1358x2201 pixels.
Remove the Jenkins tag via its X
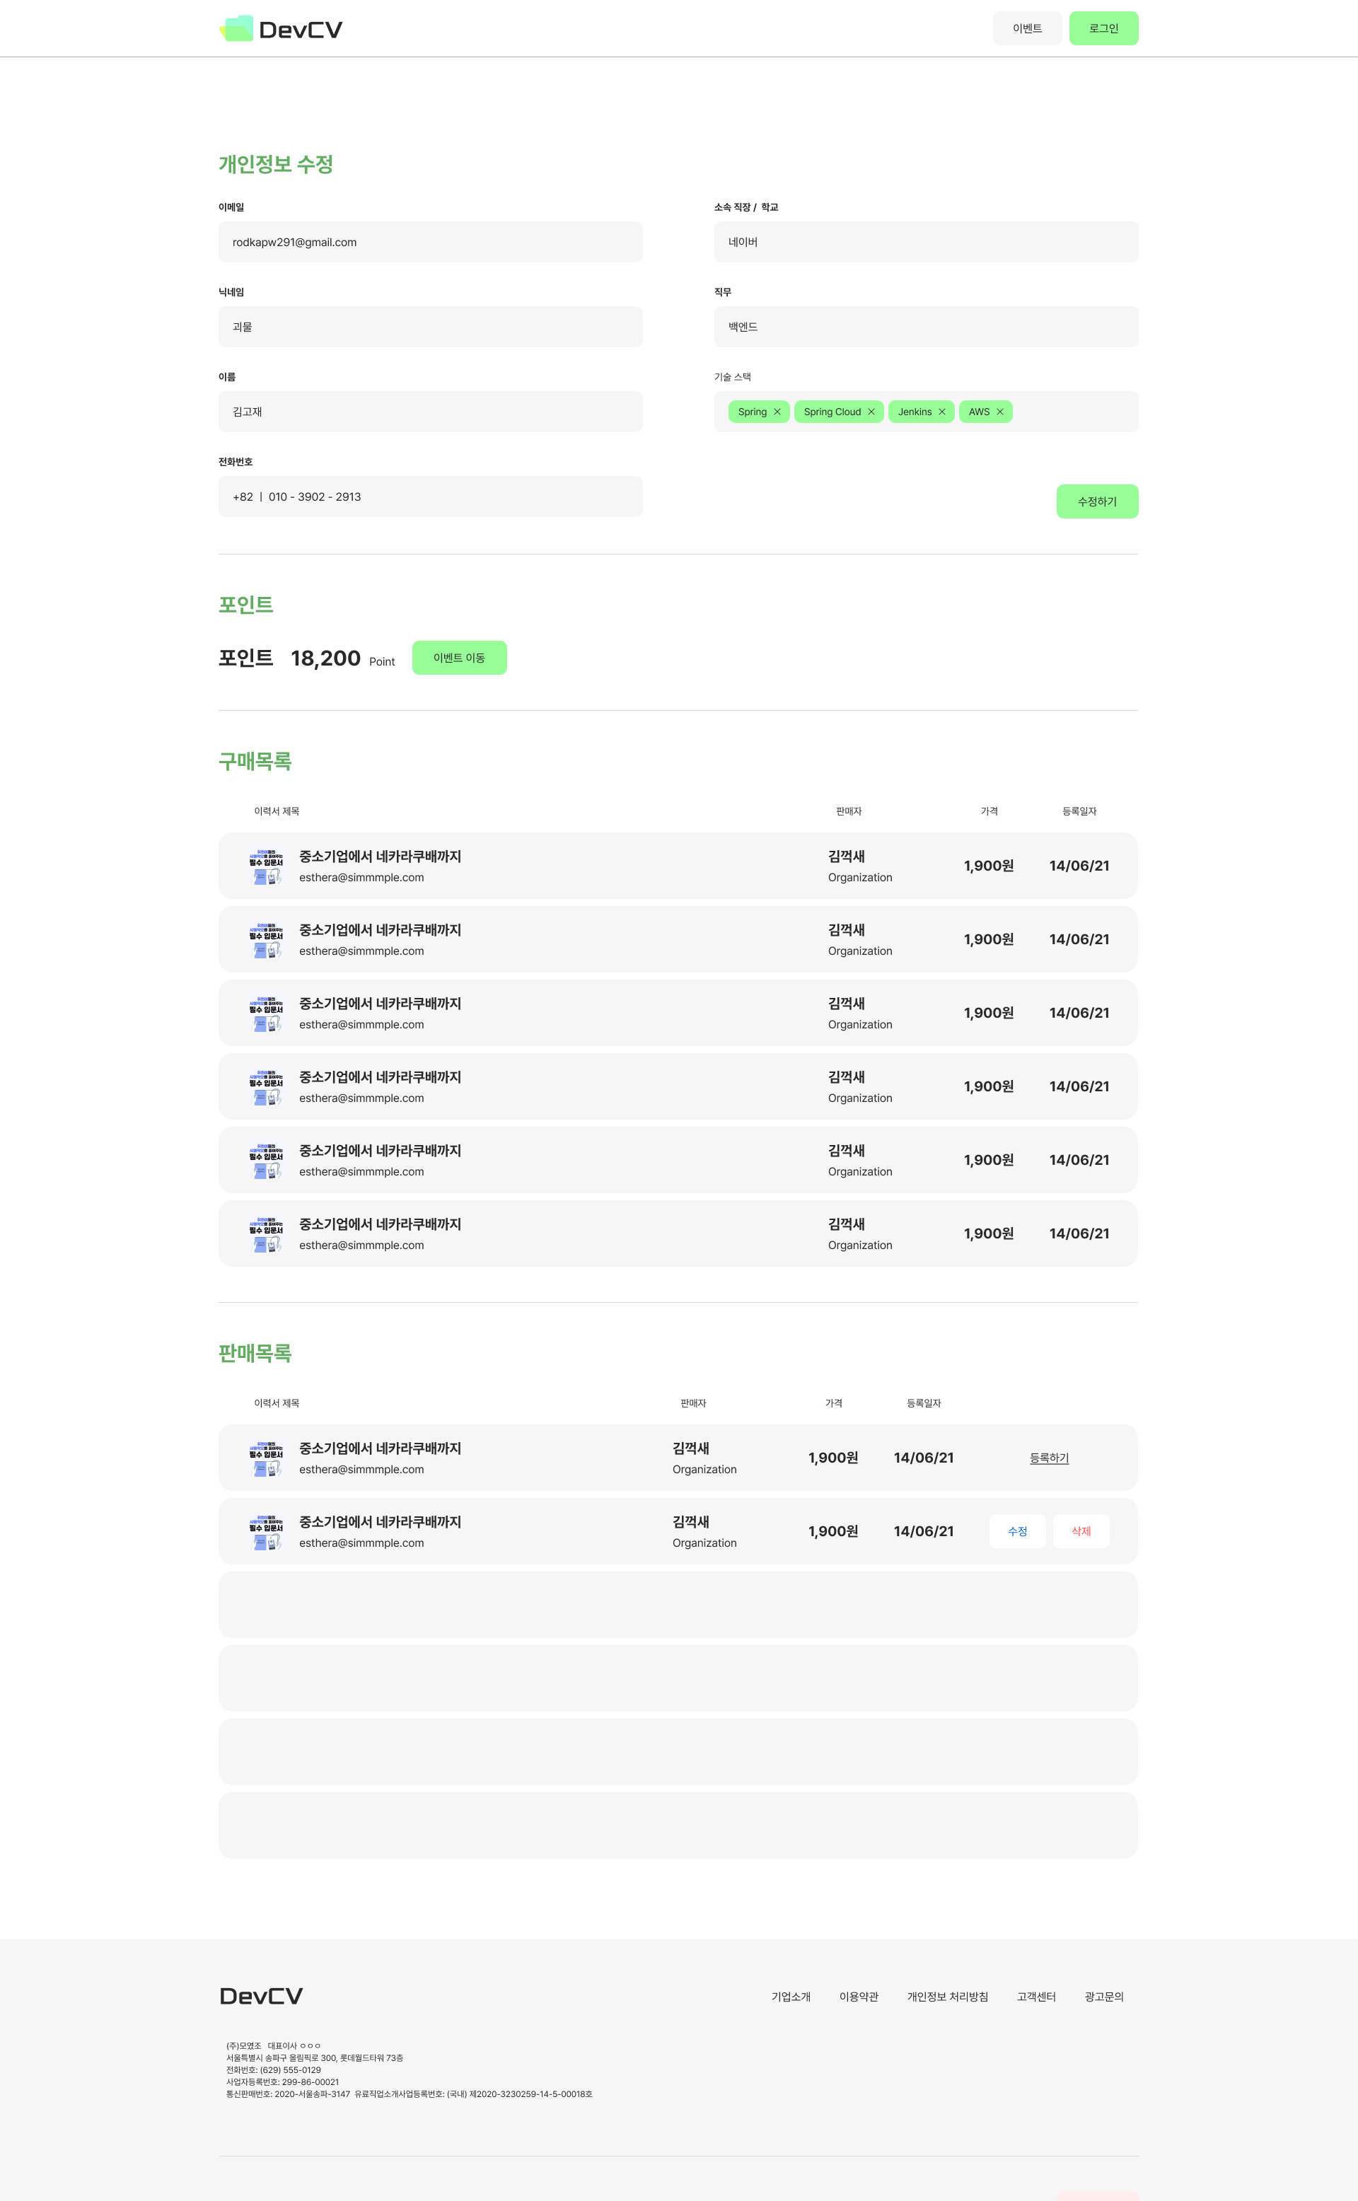(x=941, y=412)
